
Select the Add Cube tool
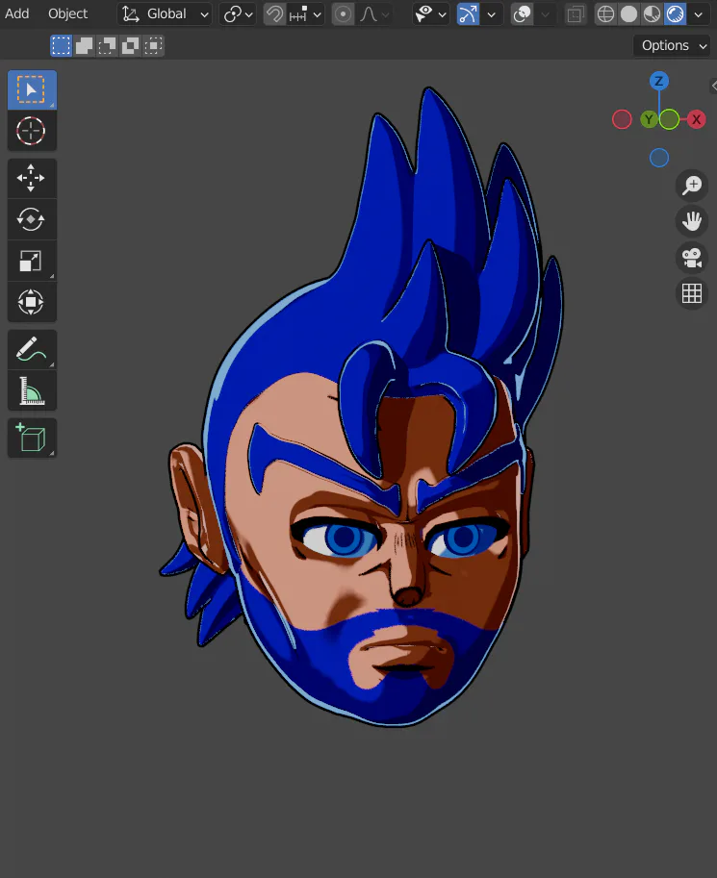(x=32, y=438)
